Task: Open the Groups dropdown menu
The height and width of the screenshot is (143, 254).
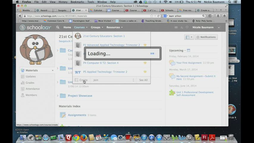Action: 97,27
